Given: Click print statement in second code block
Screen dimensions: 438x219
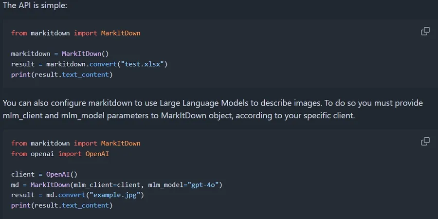Looking at the screenshot, I should 62,205.
